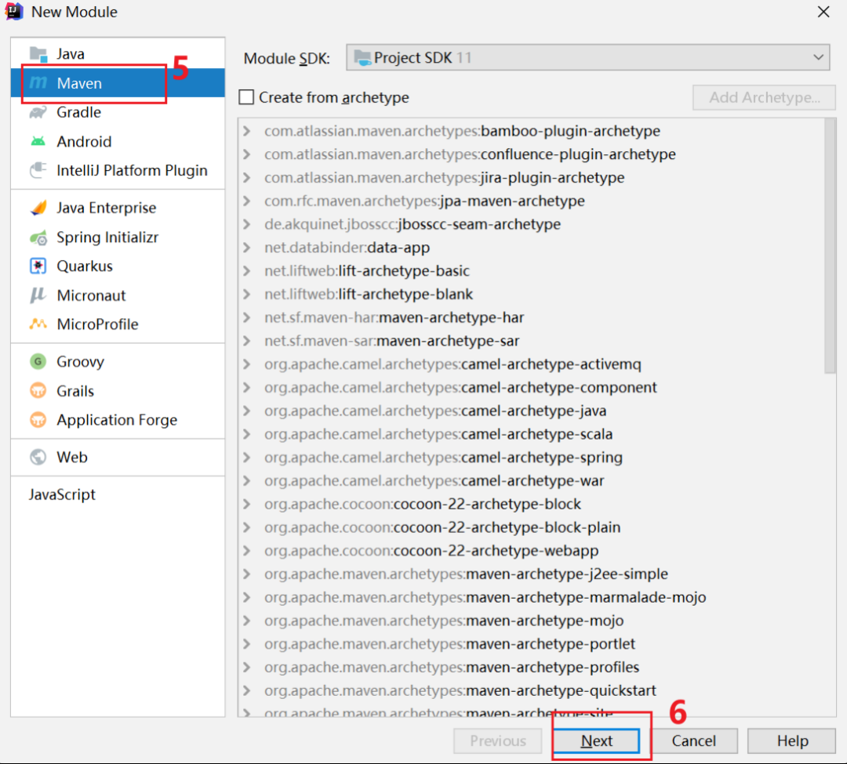
Task: Select Java in the module type list
Action: tap(118, 54)
